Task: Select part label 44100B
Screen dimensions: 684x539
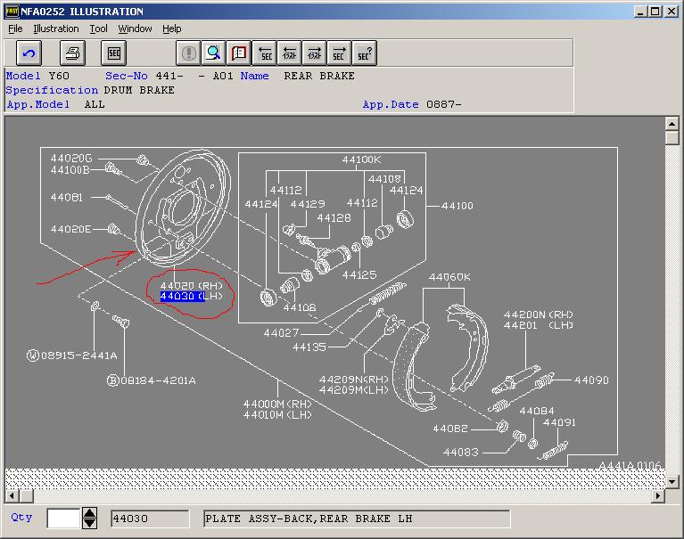Action: 70,170
